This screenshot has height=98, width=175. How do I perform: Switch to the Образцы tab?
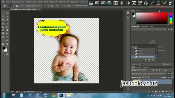139,11
